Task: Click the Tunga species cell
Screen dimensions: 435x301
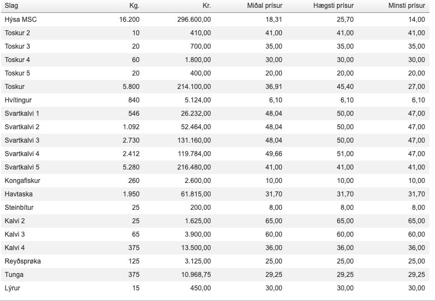Action: pyautogui.click(x=14, y=275)
